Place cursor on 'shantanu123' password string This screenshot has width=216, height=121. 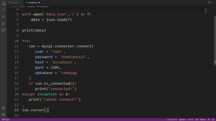[x=73, y=57]
